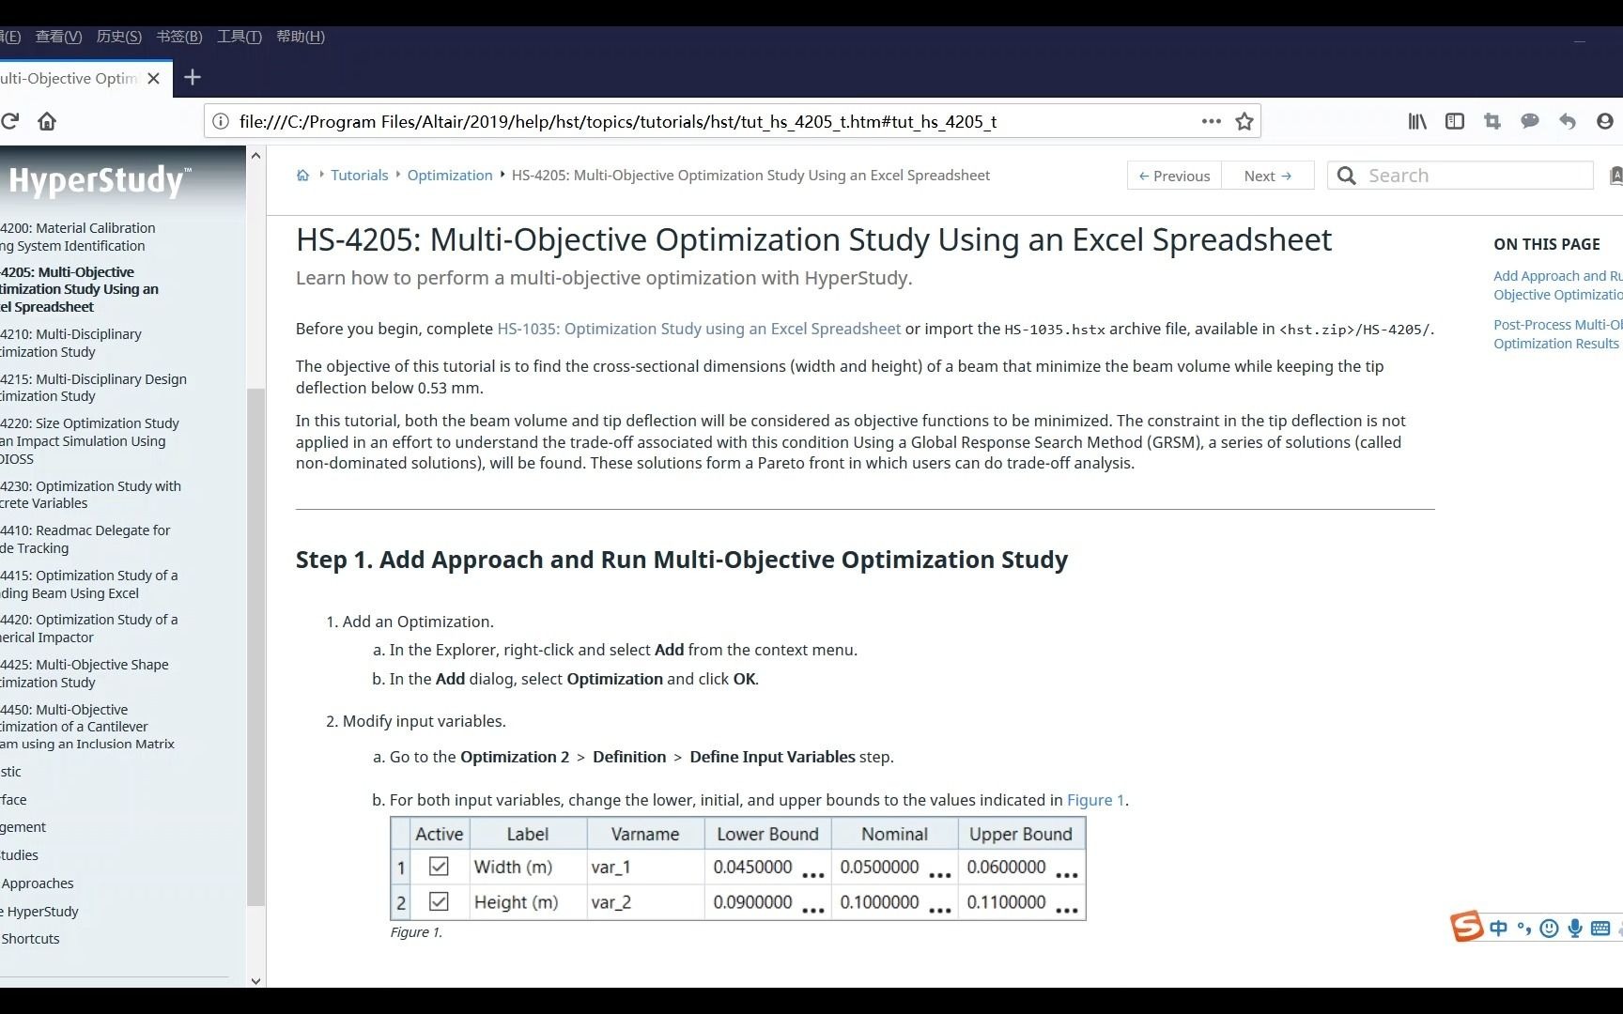The width and height of the screenshot is (1623, 1014).
Task: Reload the page with the refresh icon
Action: point(9,121)
